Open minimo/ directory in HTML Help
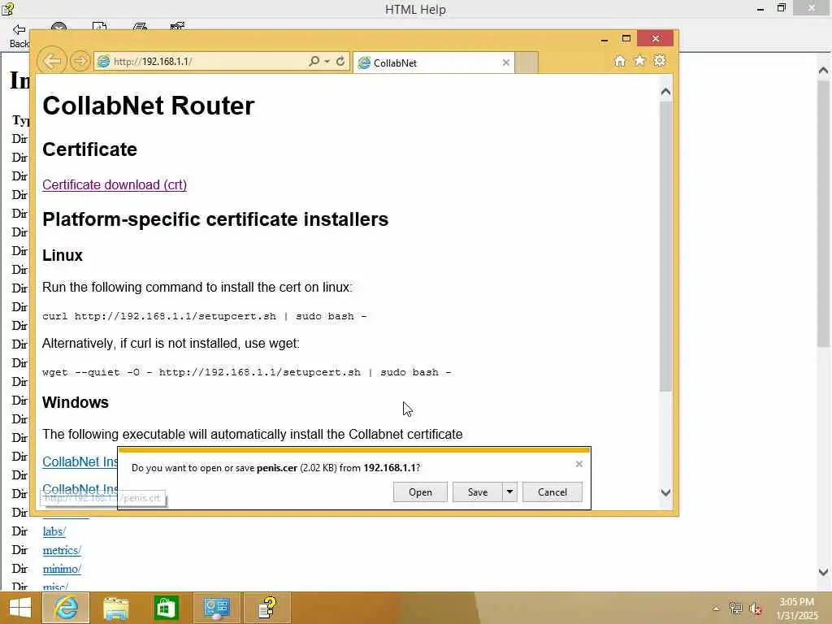Screen dimensions: 832x624 (x=62, y=569)
